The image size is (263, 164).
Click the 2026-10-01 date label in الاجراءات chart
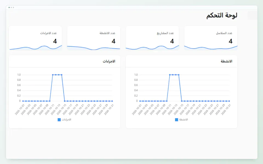[x=20, y=109]
